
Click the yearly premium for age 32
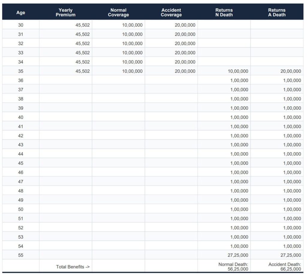(82, 43)
